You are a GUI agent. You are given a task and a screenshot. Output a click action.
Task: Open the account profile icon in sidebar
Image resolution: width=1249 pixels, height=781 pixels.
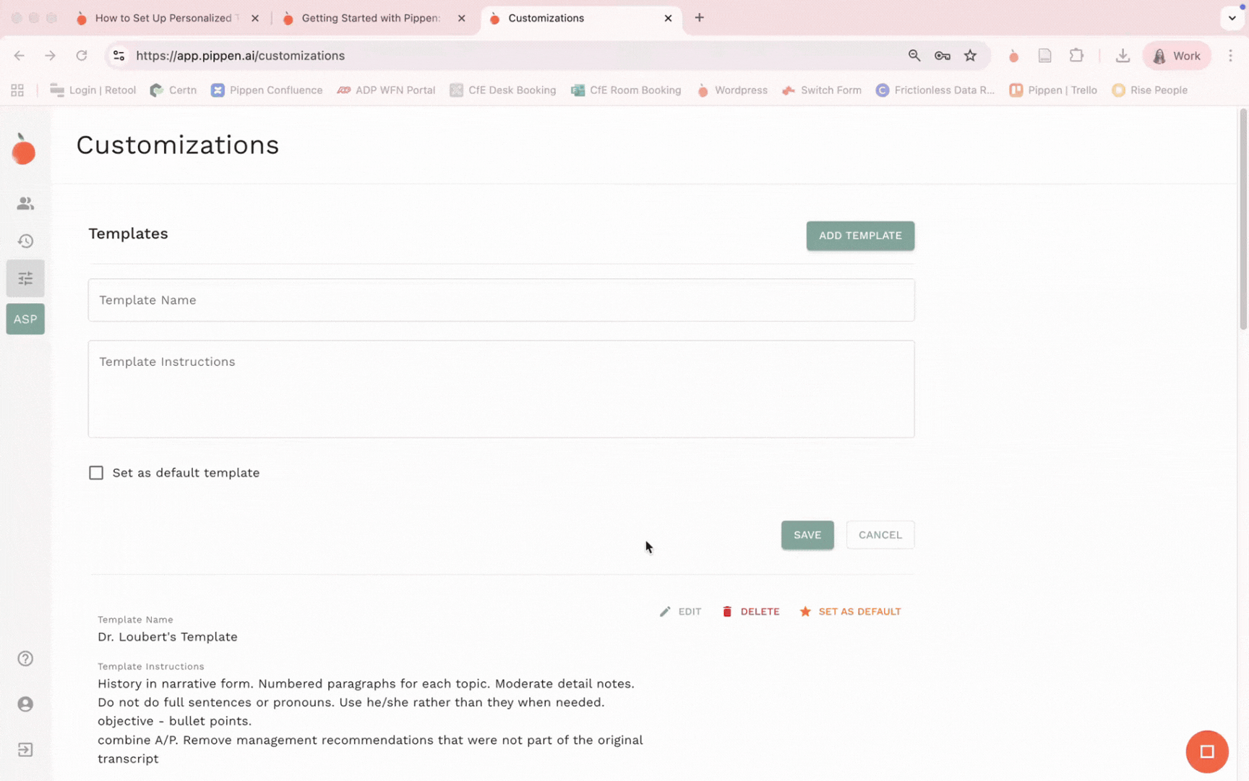(25, 704)
